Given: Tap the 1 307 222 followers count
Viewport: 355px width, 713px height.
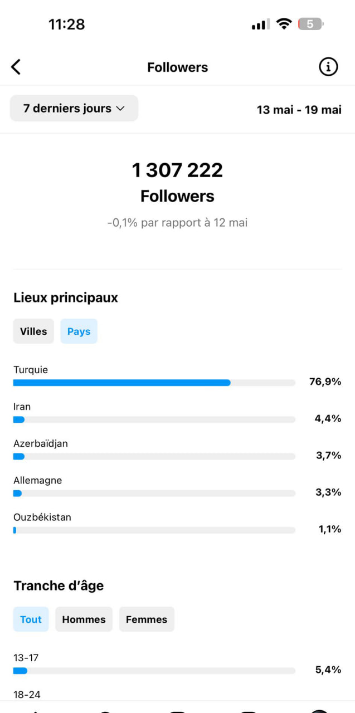Looking at the screenshot, I should pyautogui.click(x=177, y=170).
